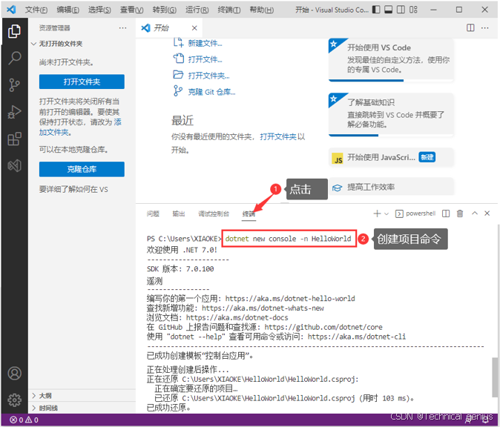The width and height of the screenshot is (500, 427).
Task: Click the https://github.com/dotnet/core terminal link
Action: (x=323, y=327)
